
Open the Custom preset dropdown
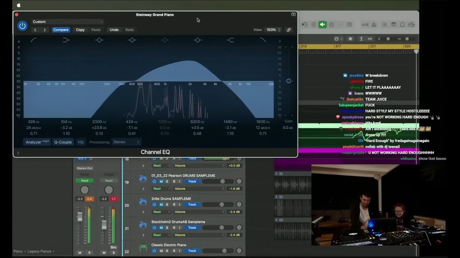click(x=67, y=22)
